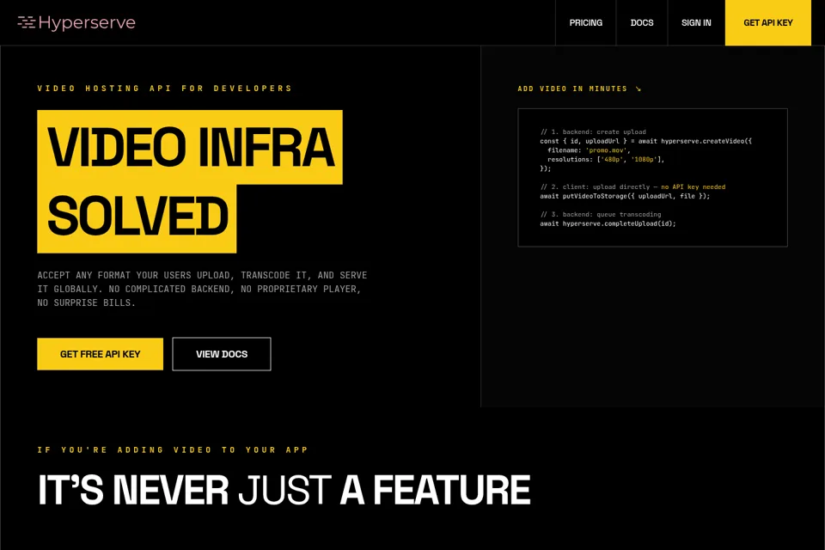Click the "filename: 'promo.mov'" code line
This screenshot has height=550, width=825.
(589, 150)
